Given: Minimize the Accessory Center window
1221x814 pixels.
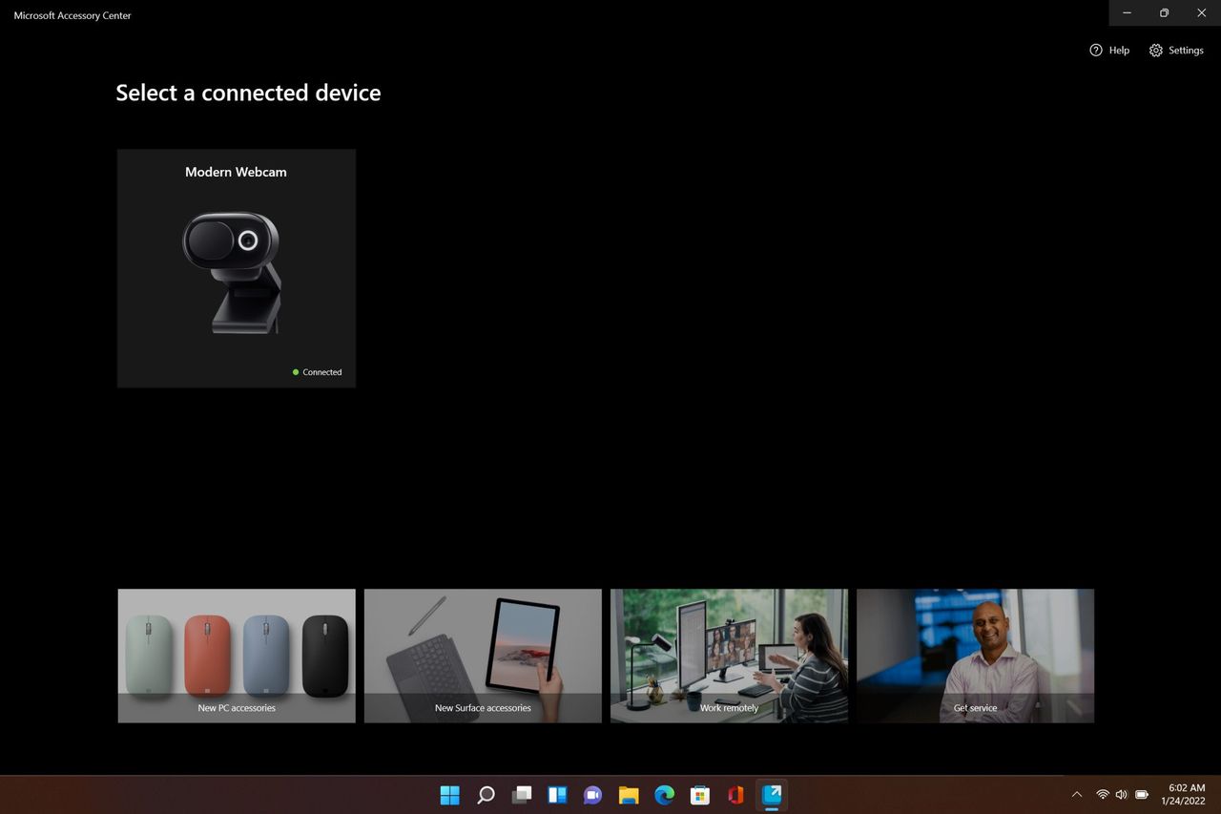Looking at the screenshot, I should coord(1128,12).
